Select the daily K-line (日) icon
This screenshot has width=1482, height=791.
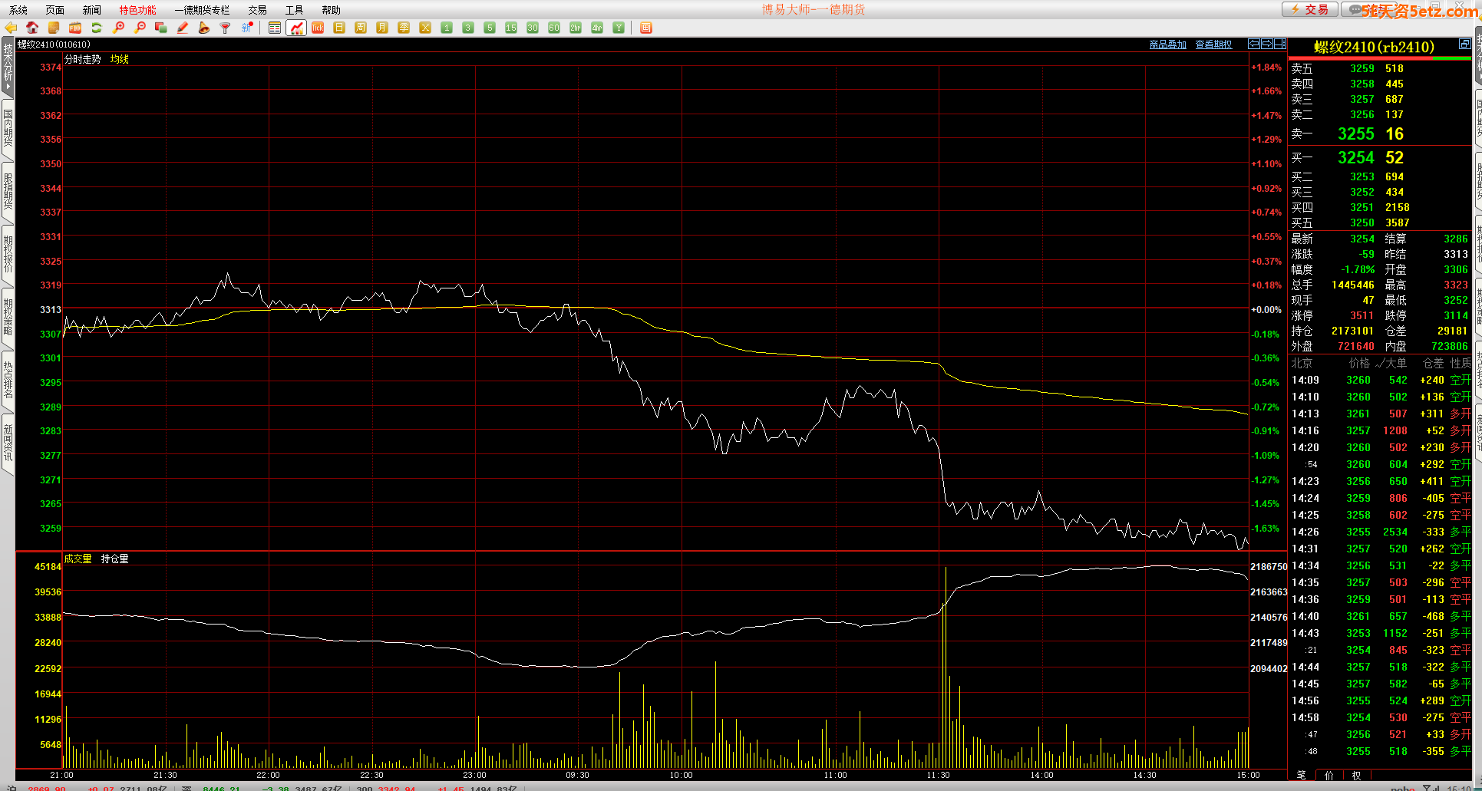[339, 28]
